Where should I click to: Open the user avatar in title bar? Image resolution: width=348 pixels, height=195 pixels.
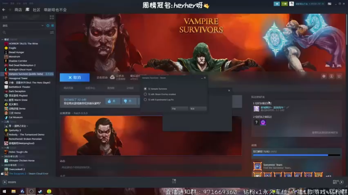point(291,4)
